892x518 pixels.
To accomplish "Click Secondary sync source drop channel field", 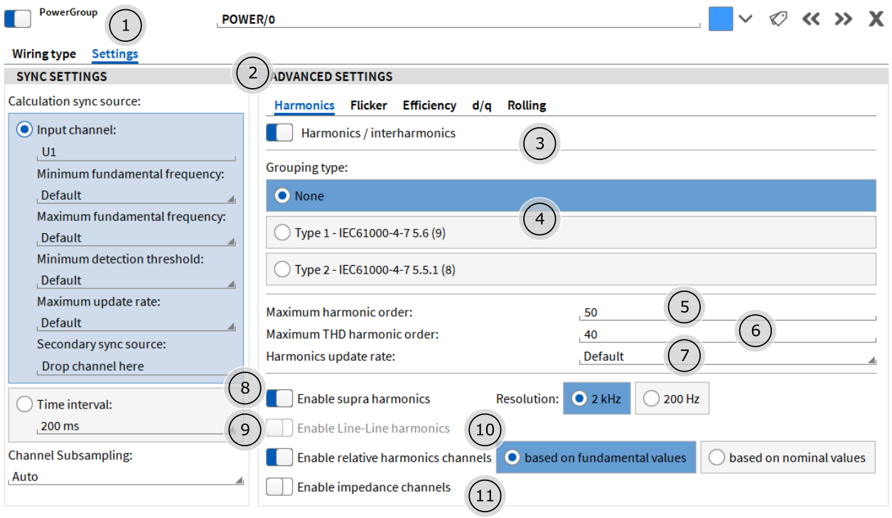I will (x=136, y=367).
